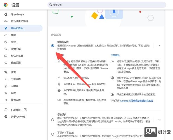Open 系统 settings
This screenshot has height=140, width=173.
tap(13, 93)
